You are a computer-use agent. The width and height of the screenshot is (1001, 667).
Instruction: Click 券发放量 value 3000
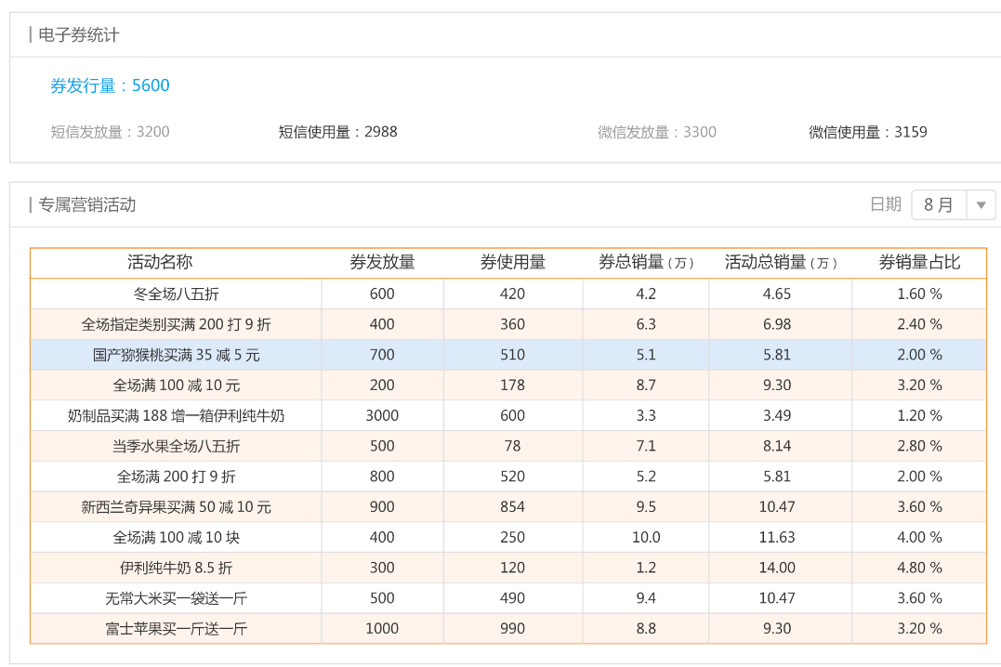pyautogui.click(x=382, y=415)
